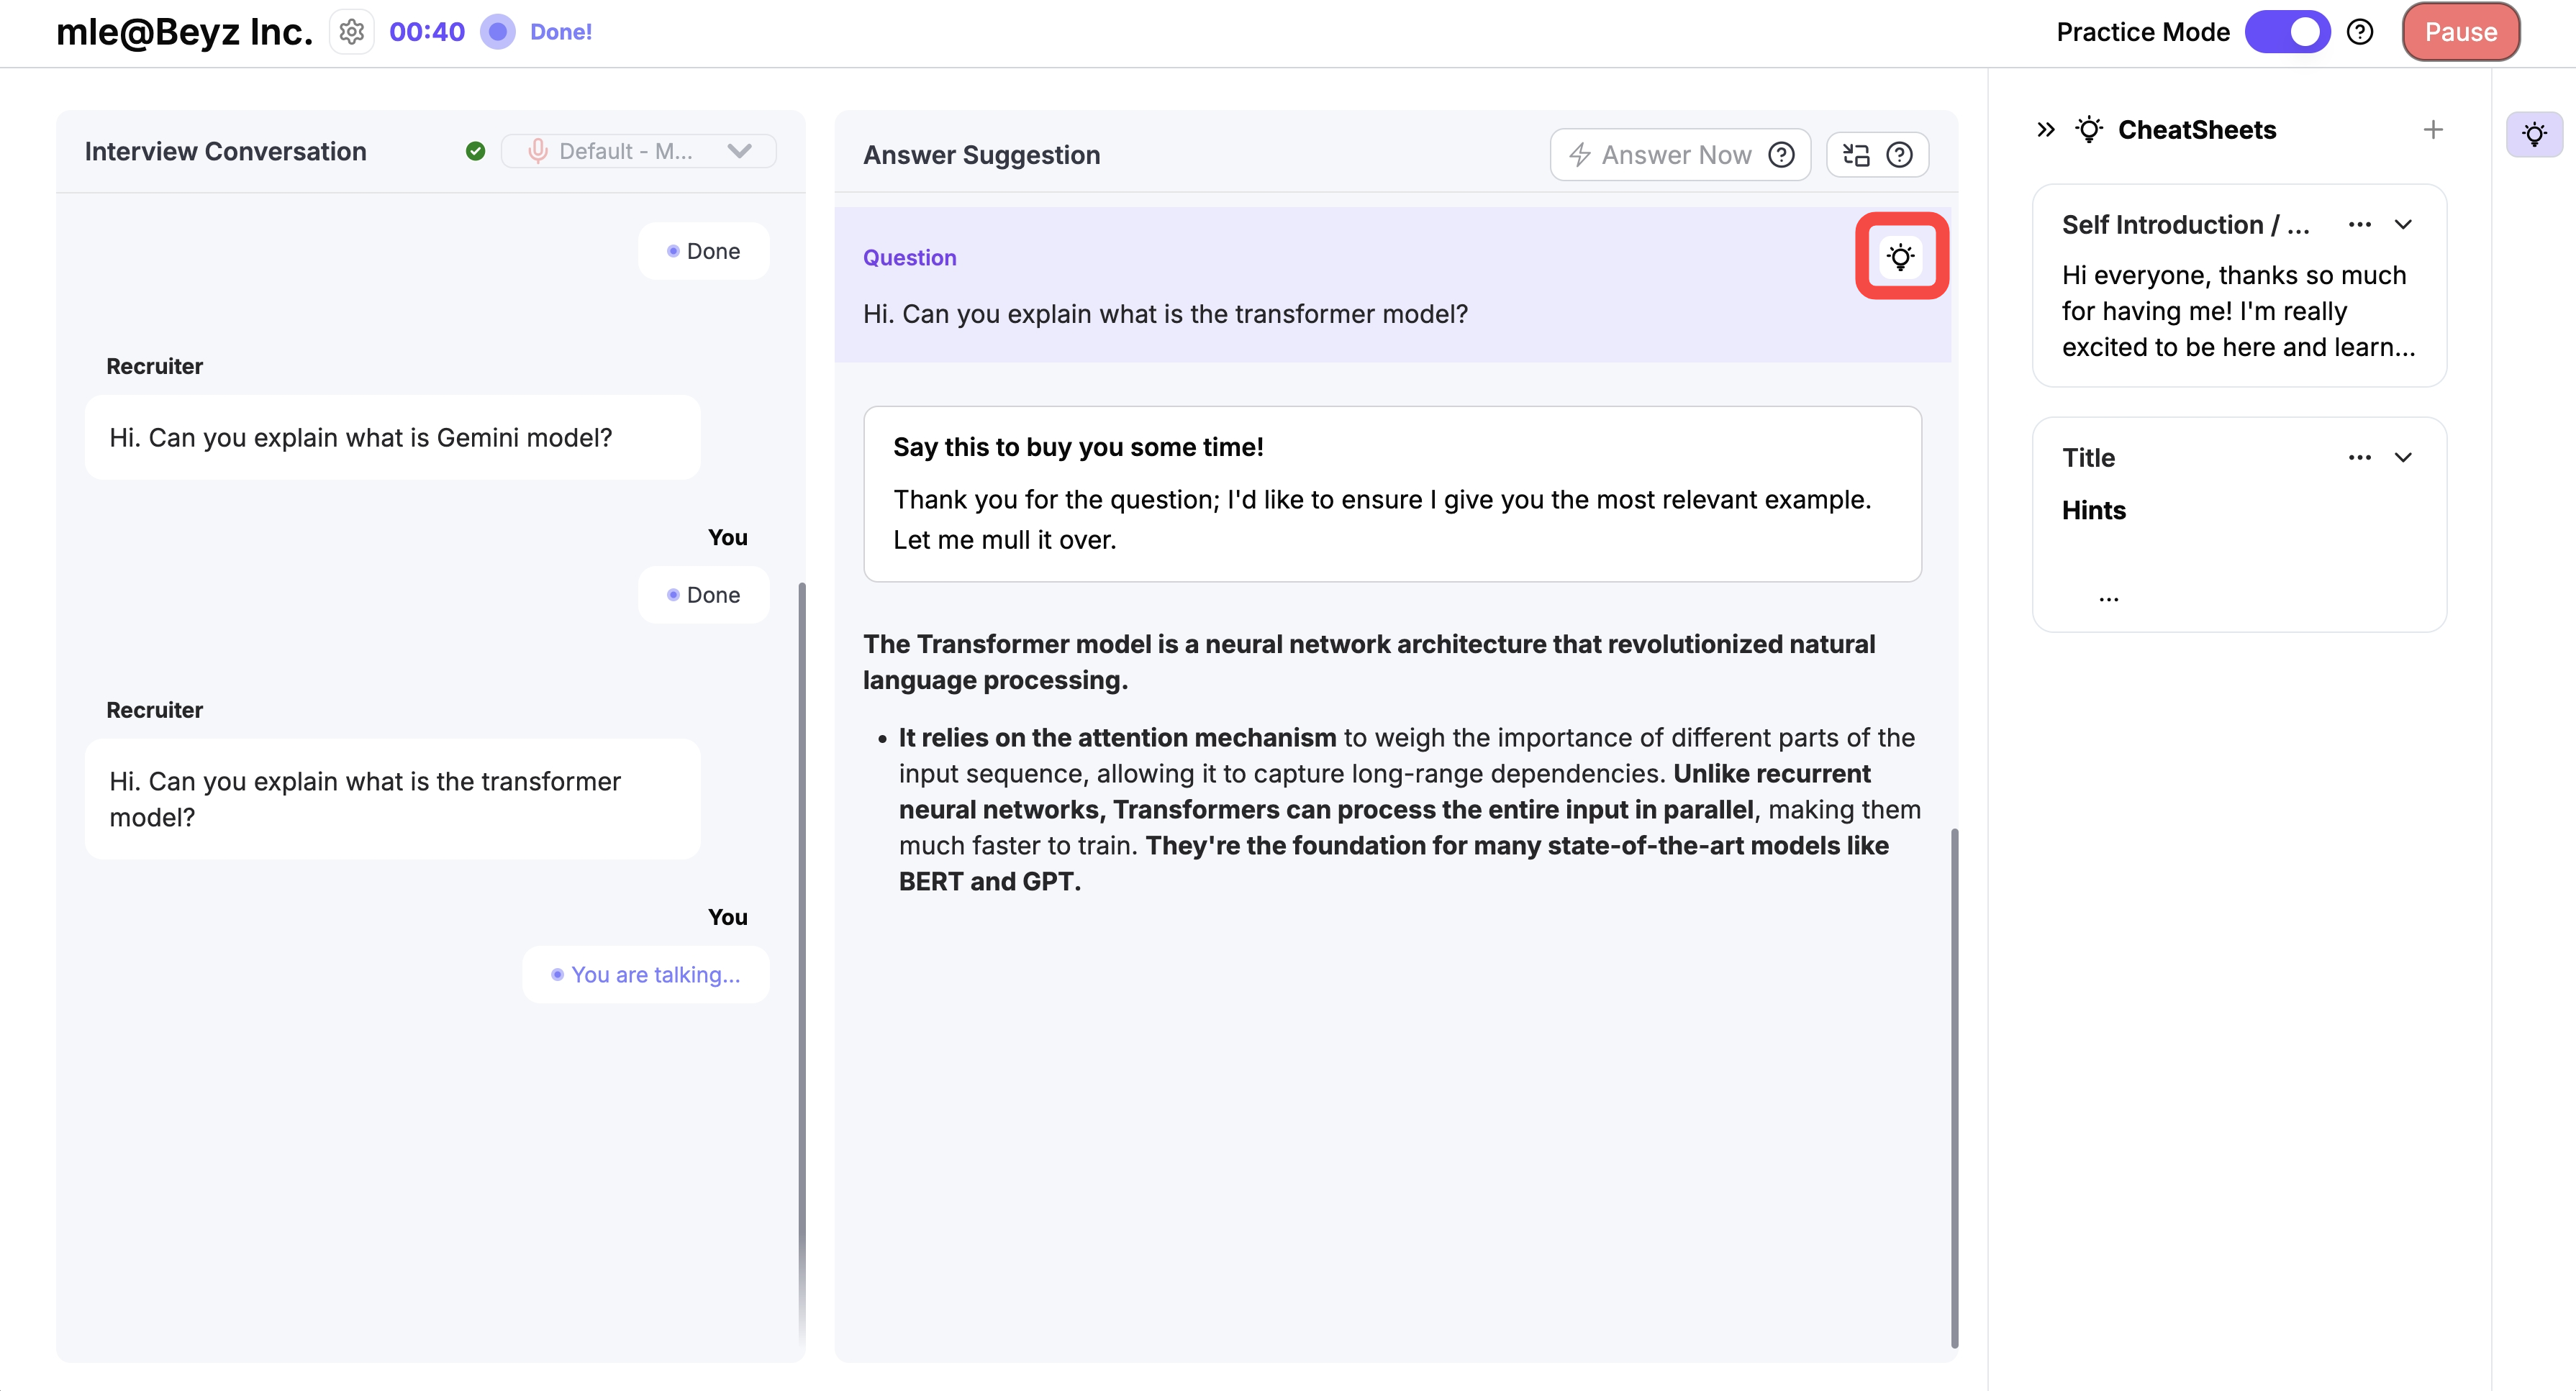Add new CheatSheet with plus icon
The height and width of the screenshot is (1391, 2576).
2433,130
